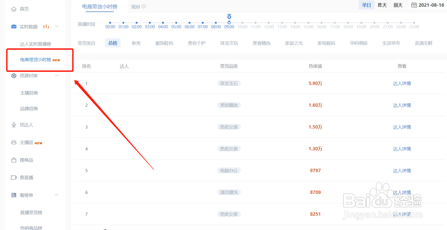Switch to 规则 tab
Image resolution: width=447 pixels, height=230 pixels.
[x=135, y=7]
